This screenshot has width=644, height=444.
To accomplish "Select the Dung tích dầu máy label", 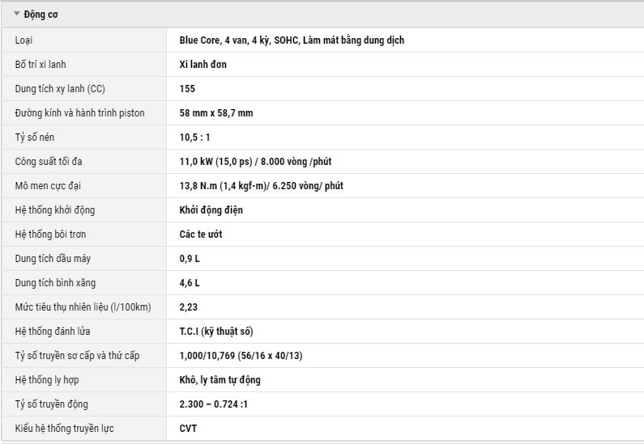I will click(x=53, y=258).
